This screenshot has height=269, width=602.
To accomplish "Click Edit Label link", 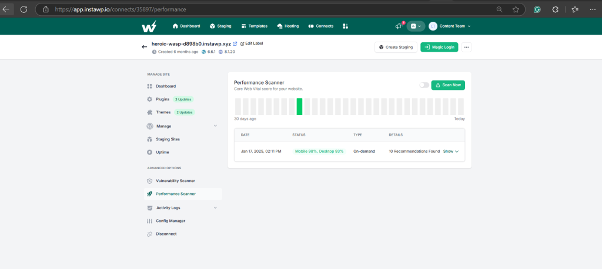I will click(252, 43).
